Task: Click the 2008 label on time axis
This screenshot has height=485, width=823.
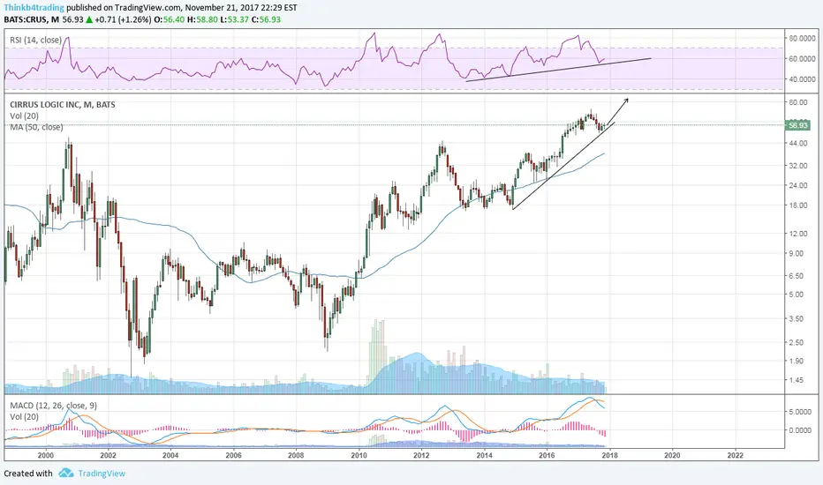Action: tap(296, 455)
